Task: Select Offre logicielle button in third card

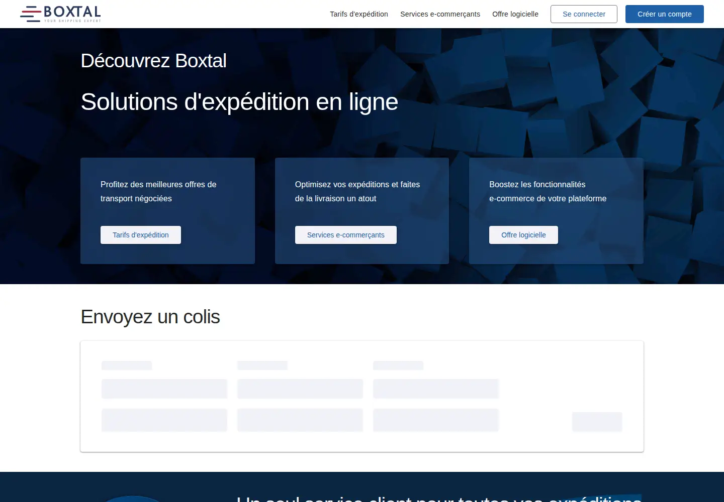Action: (523, 235)
